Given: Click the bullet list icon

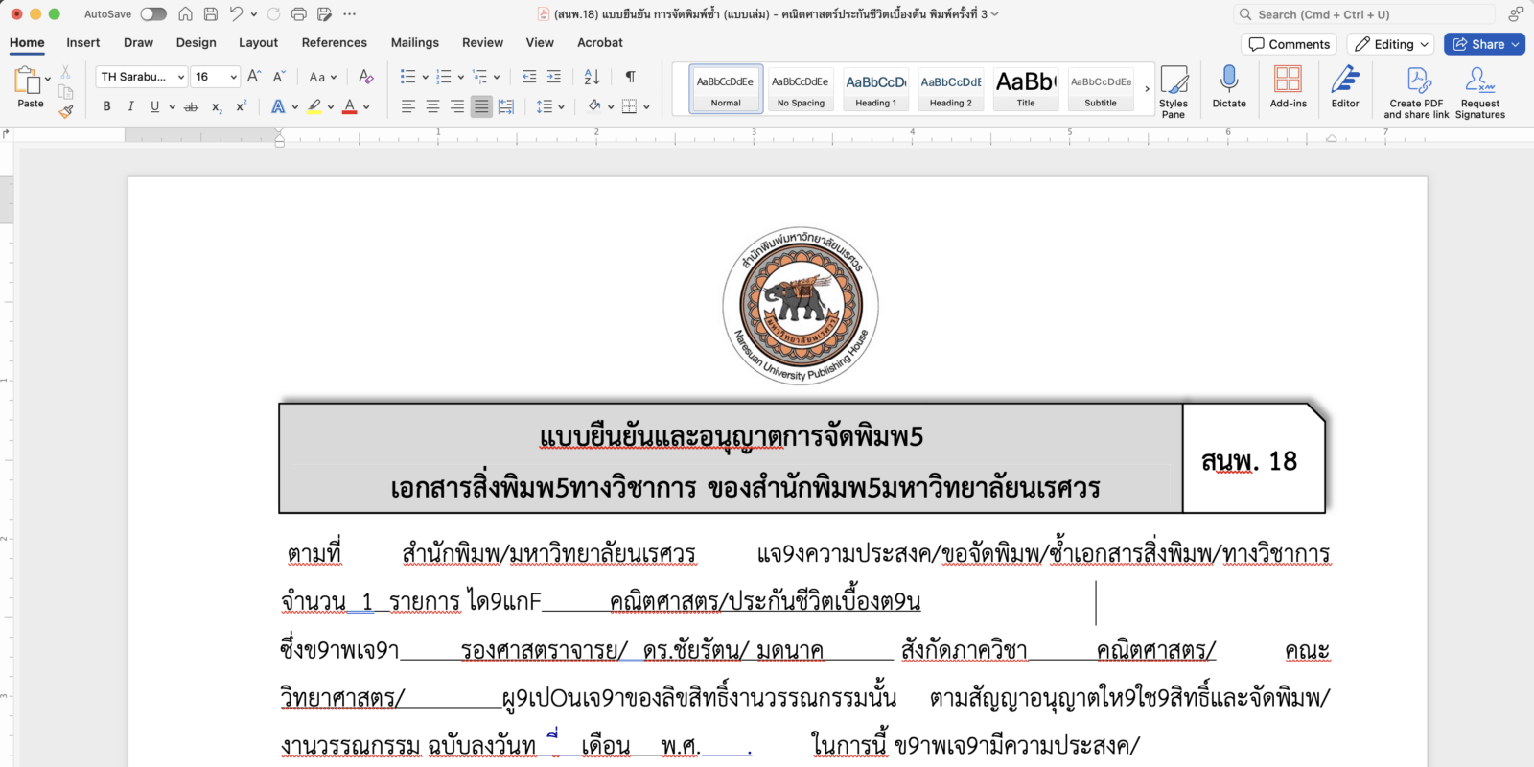Looking at the screenshot, I should coord(407,77).
